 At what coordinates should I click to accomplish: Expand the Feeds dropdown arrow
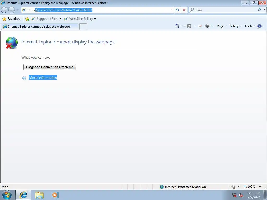coord(195,26)
